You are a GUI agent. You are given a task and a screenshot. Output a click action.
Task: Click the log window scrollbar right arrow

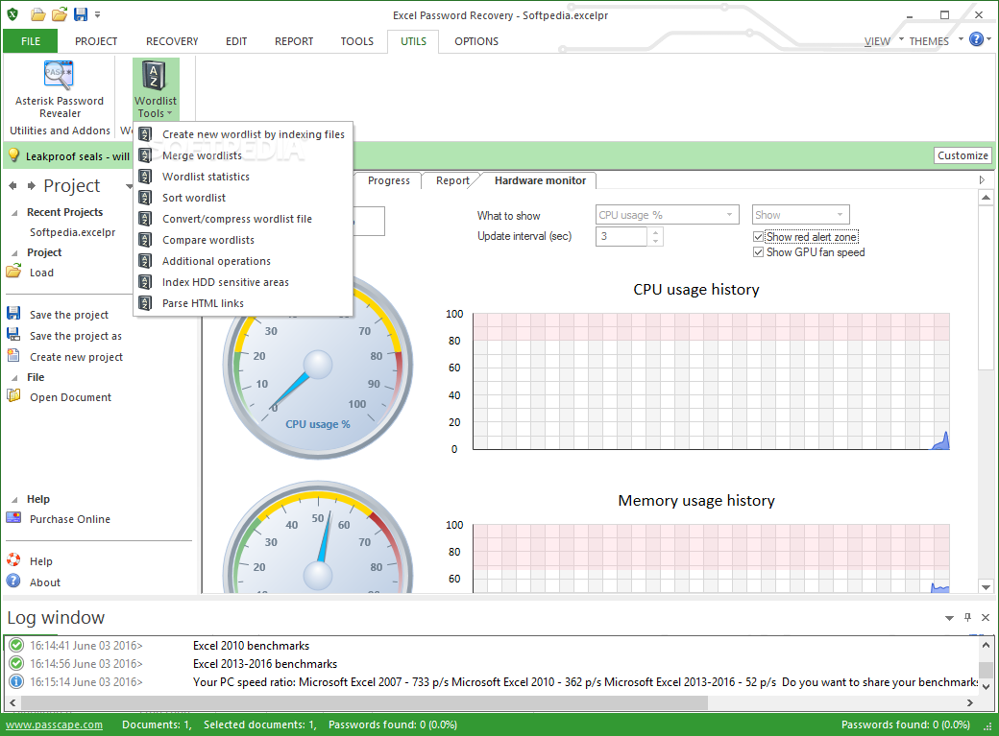[x=969, y=702]
